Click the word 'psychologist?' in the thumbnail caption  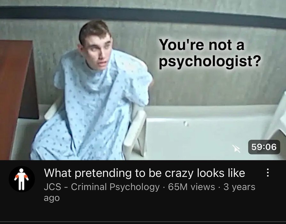tap(210, 62)
